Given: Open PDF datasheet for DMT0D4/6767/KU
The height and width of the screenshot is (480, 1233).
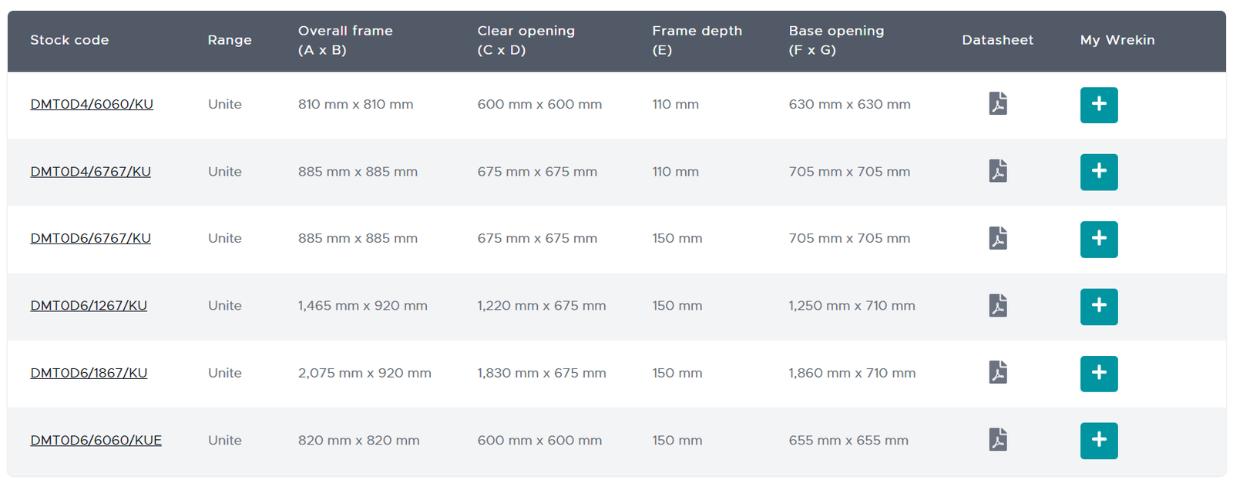Looking at the screenshot, I should 998,171.
